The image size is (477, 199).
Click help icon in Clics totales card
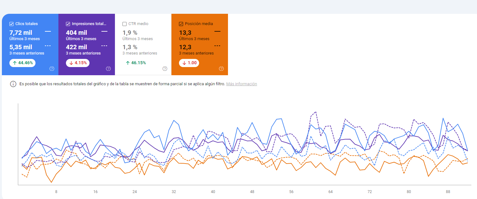point(52,69)
